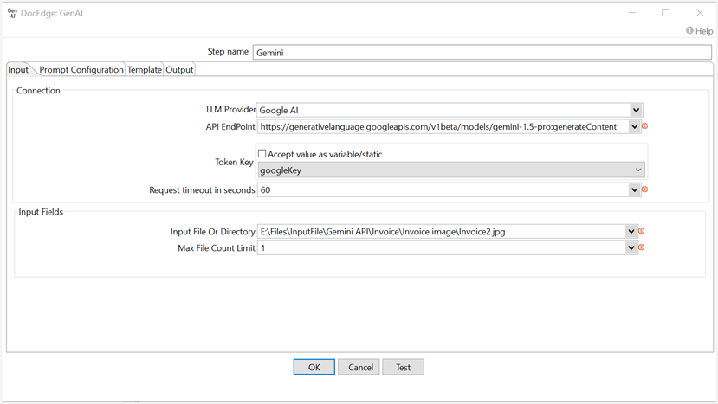
Task: Expand the Request timeout in seconds dropdown arrow
Action: [634, 190]
